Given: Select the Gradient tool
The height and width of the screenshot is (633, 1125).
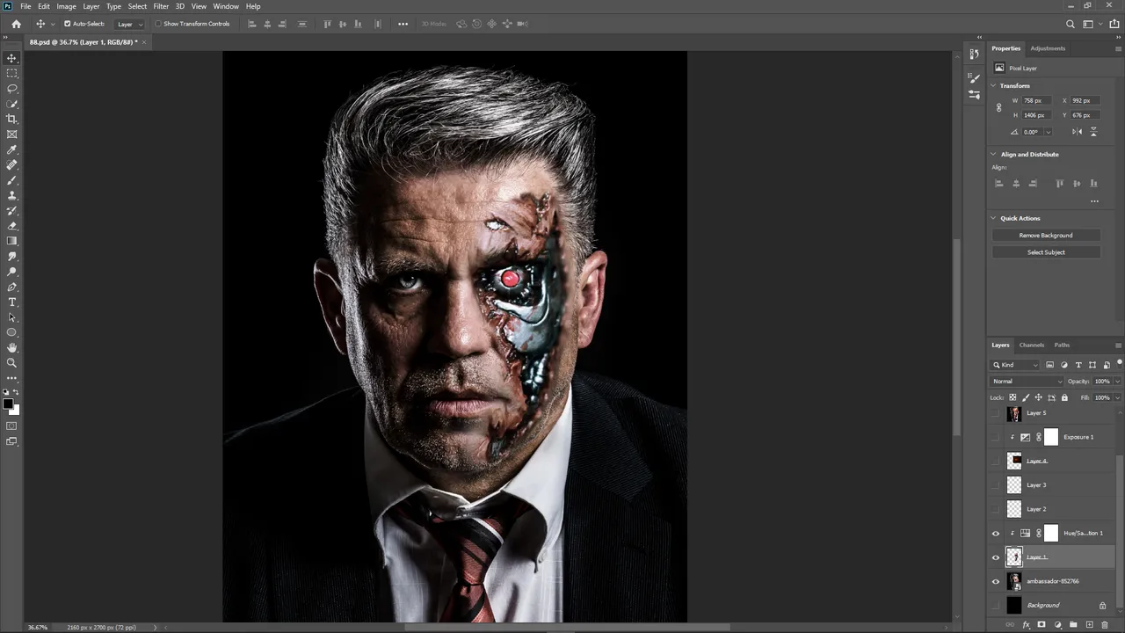Looking at the screenshot, I should click(x=11, y=241).
